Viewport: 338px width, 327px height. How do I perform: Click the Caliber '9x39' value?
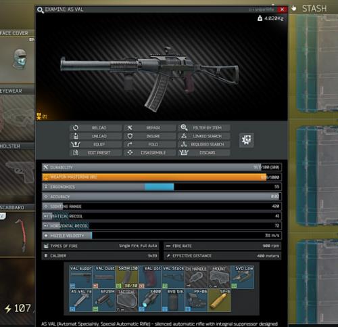pos(152,256)
